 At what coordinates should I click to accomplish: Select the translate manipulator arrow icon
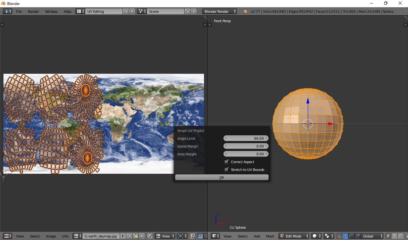point(345,236)
